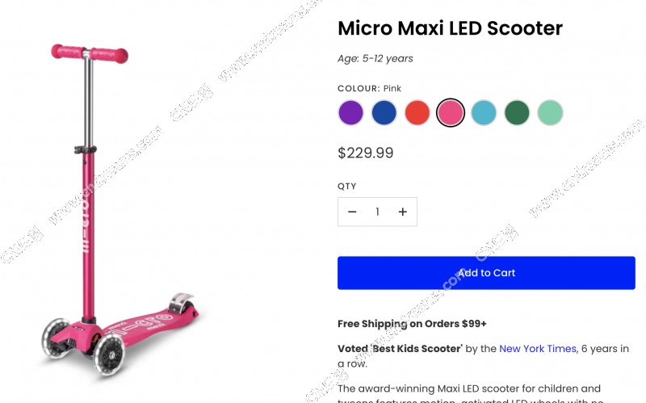This screenshot has height=403, width=646.
Task: Select the dark green colour swatch
Action: coord(517,113)
